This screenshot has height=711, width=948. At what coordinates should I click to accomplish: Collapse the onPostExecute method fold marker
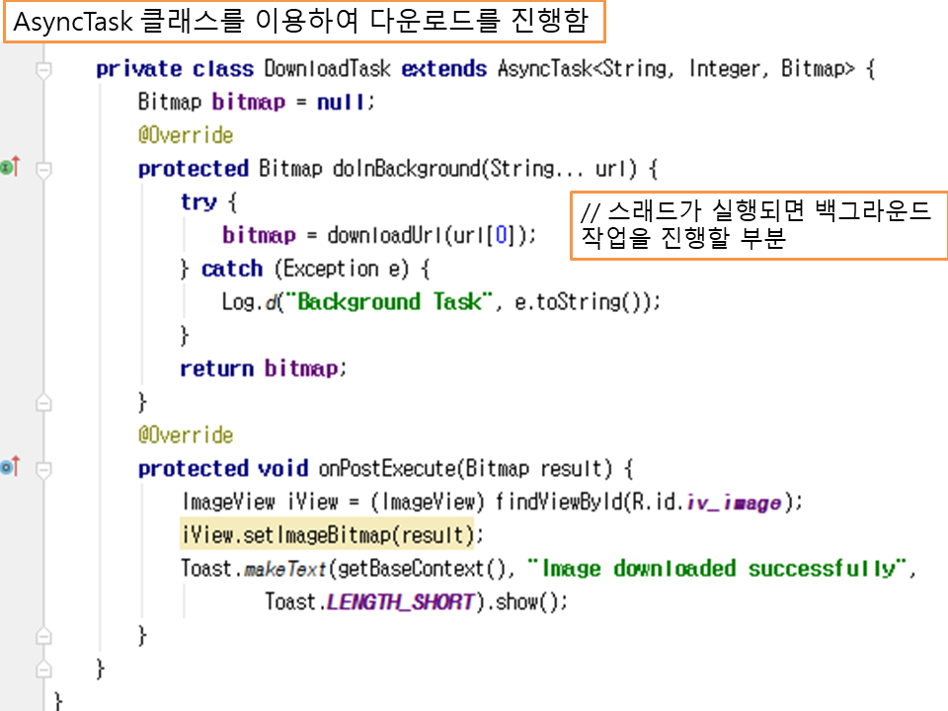pos(42,469)
